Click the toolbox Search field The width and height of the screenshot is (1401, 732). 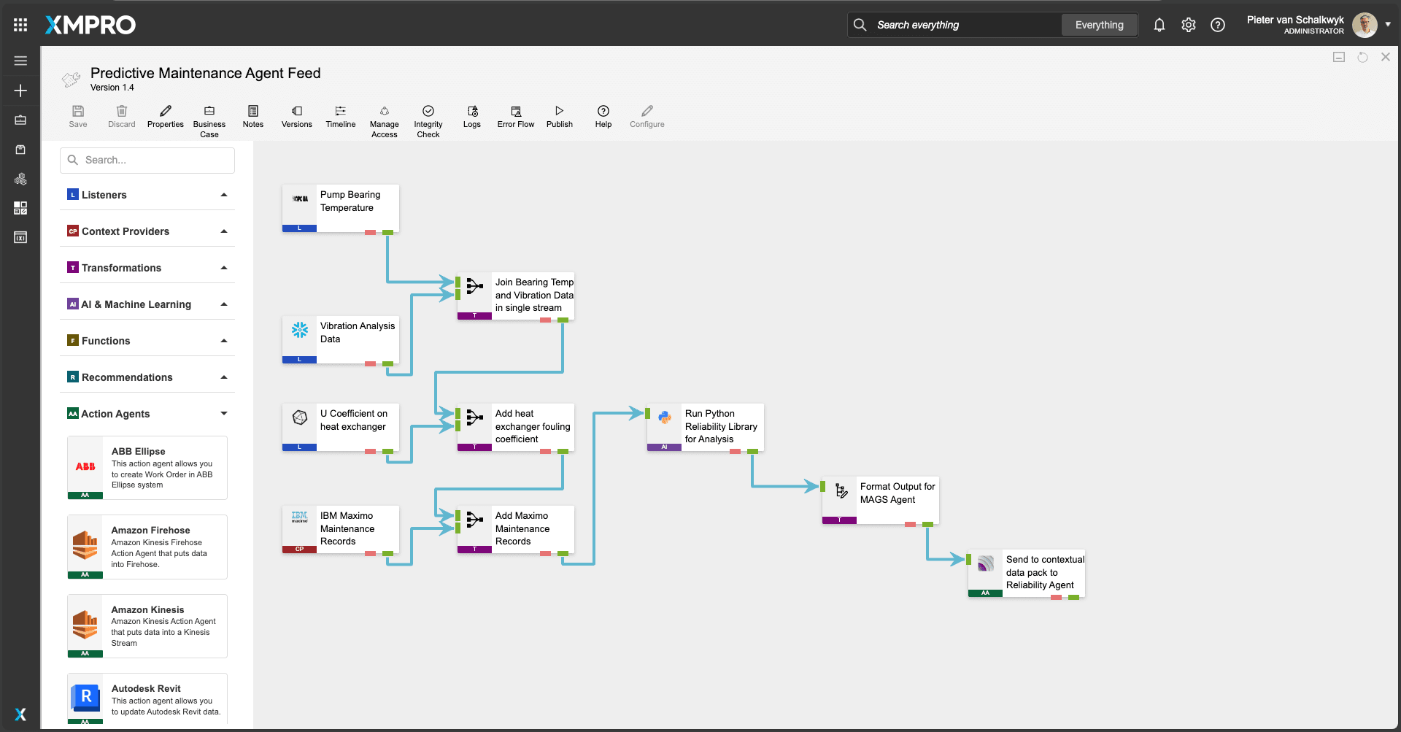(147, 160)
